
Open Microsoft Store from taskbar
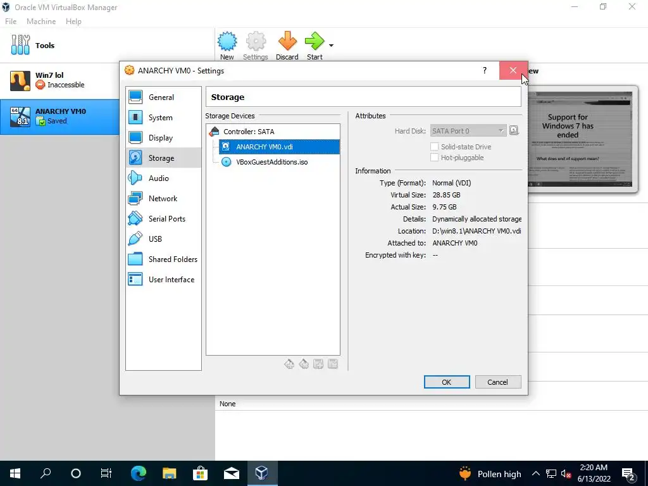[200, 473]
